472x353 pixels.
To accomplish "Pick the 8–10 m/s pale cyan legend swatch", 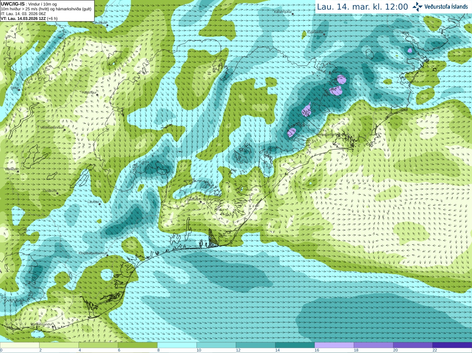I will tap(177, 345).
